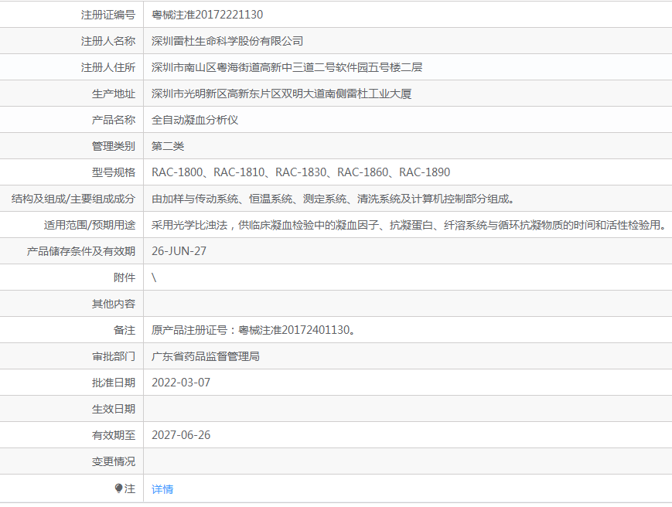Select the registrant name 深圳雷杜生命科学股份有限公司
The image size is (672, 507).
click(227, 41)
